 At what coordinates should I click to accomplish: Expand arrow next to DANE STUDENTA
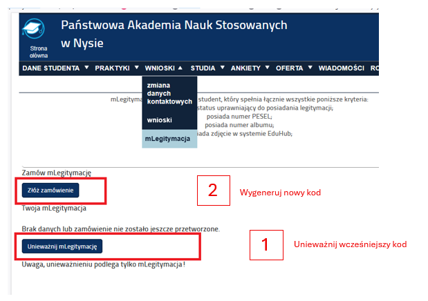[x=86, y=68]
